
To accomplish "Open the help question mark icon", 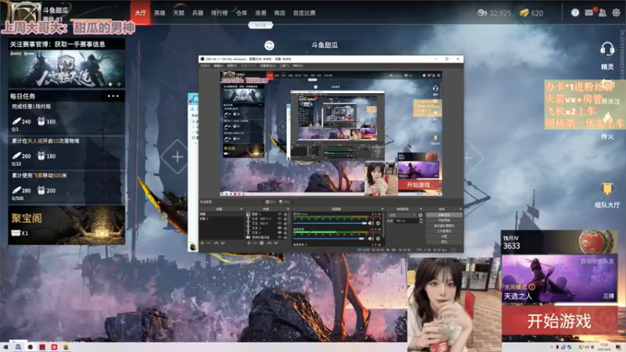I will 575,13.
